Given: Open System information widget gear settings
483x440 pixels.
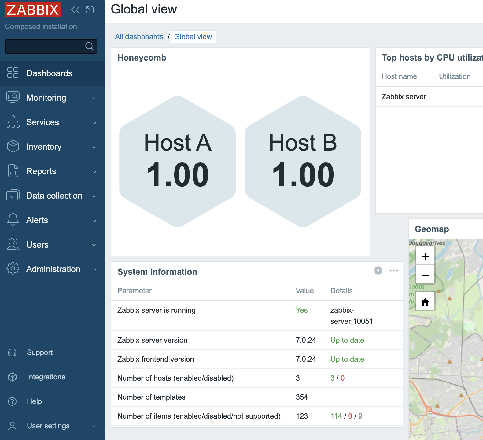Looking at the screenshot, I should coord(378,270).
